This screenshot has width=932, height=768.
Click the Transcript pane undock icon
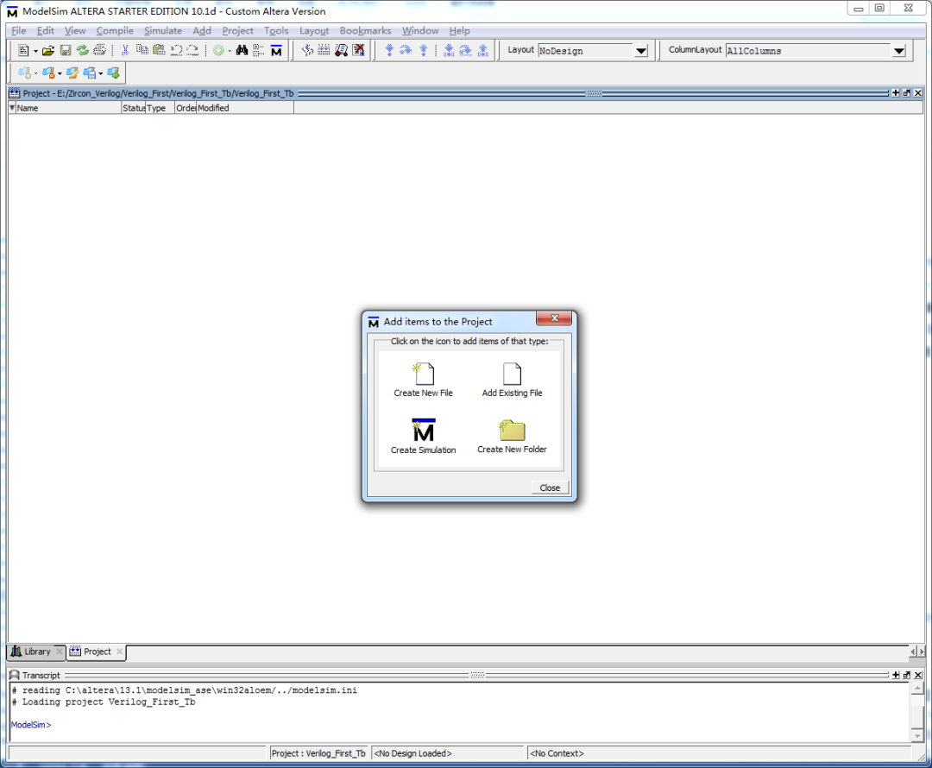906,675
